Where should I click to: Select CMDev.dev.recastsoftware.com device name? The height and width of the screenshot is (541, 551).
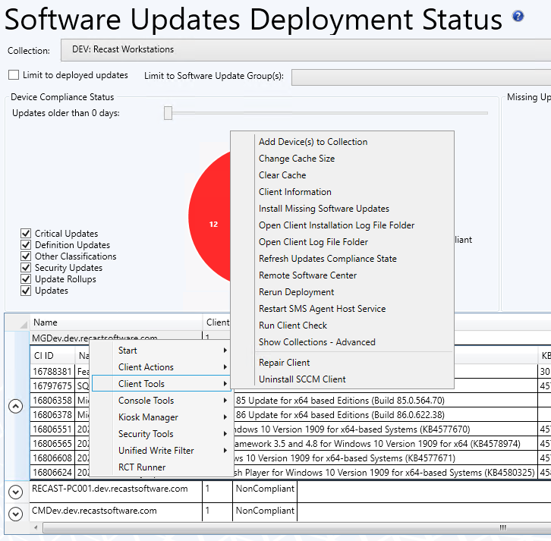pyautogui.click(x=94, y=511)
